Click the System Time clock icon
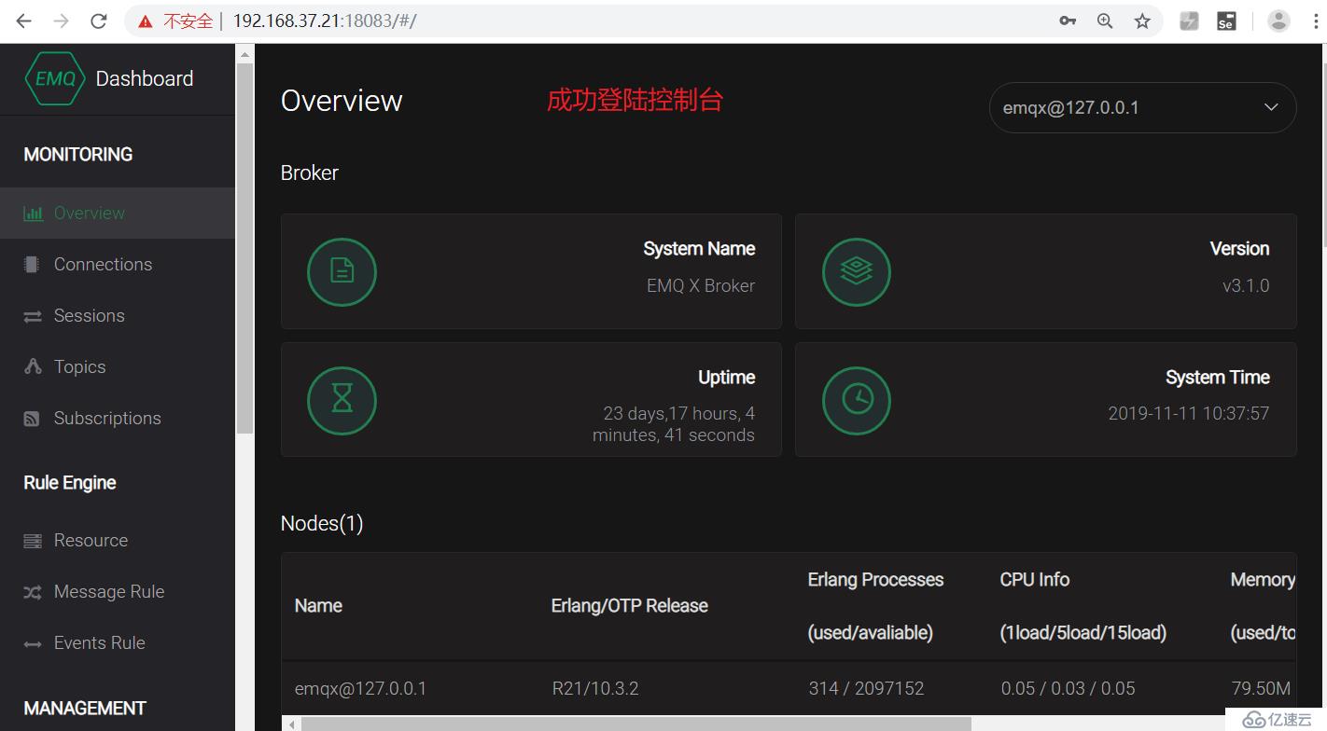The height and width of the screenshot is (731, 1327). [857, 400]
